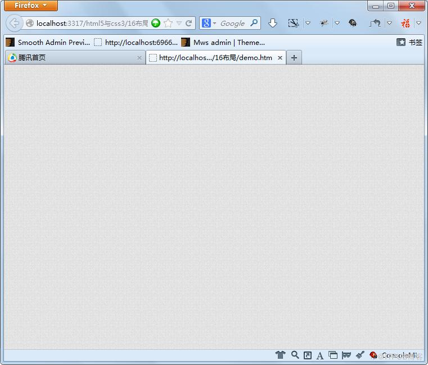The width and height of the screenshot is (428, 365).
Task: Click the magnifier icon in status bar
Action: tap(295, 355)
